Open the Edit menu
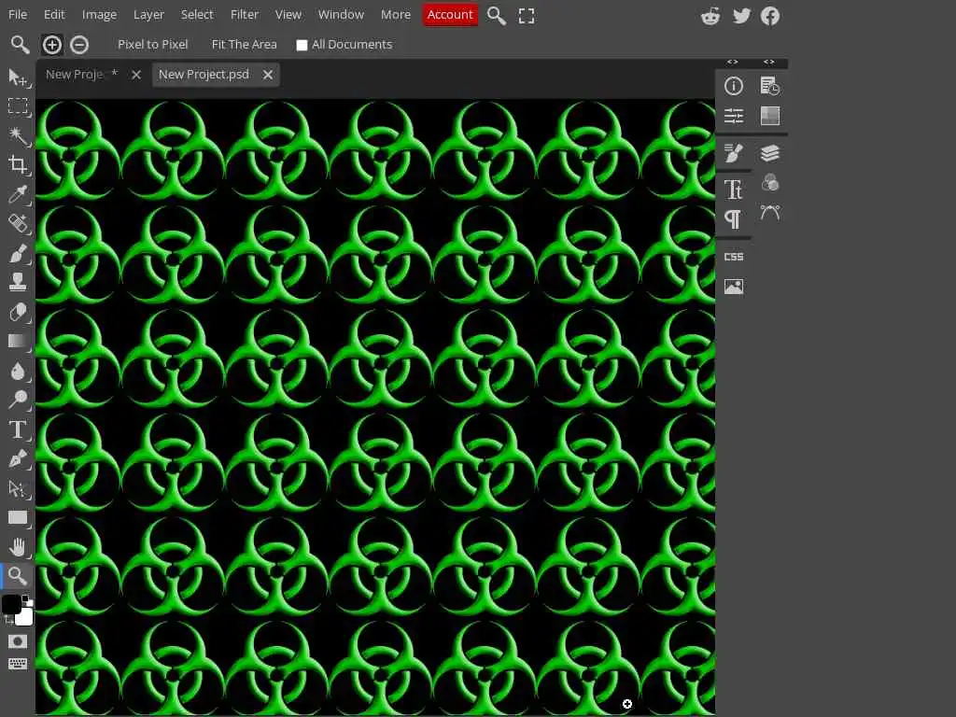Image resolution: width=956 pixels, height=717 pixels. coord(54,15)
